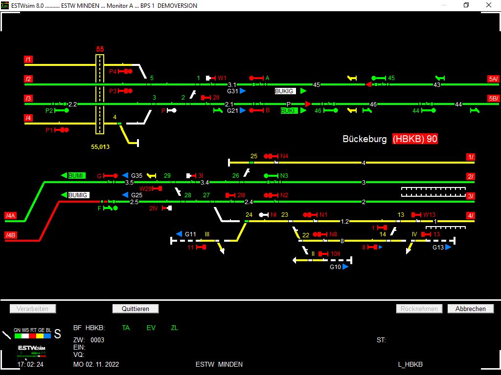Click the GN WS RT GE BL color bar

point(32,336)
